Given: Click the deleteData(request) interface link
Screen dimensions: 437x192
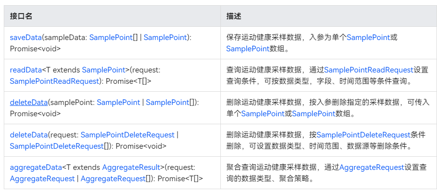Looking at the screenshot, I should click(x=28, y=135).
